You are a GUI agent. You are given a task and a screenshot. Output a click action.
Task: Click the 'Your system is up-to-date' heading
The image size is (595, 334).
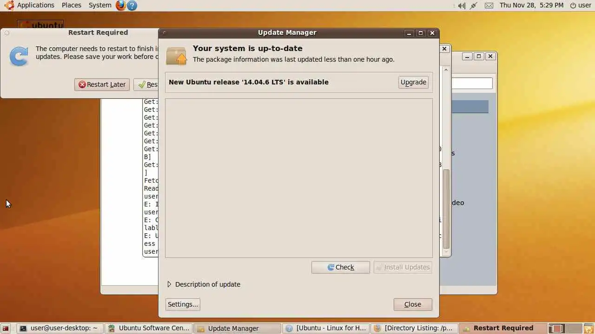click(248, 48)
